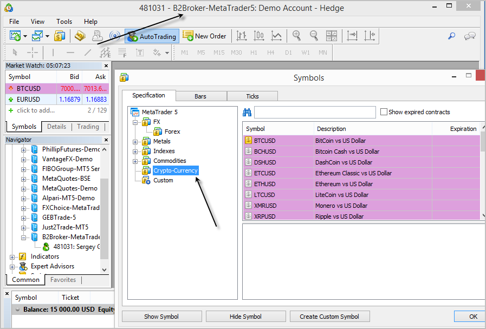
Task: Select the H1 timeframe button
Action: [x=254, y=52]
